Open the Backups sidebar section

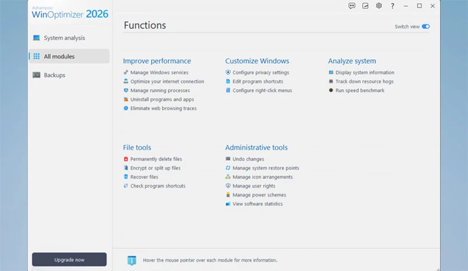(x=69, y=75)
